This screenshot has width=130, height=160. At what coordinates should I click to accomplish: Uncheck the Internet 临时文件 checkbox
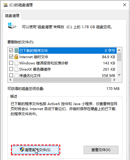[x=11, y=56]
